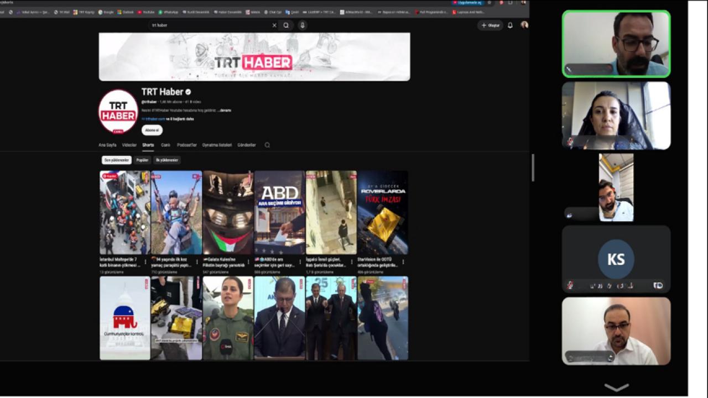
Task: Open more options for the İşgalci İsrail short
Action: pyautogui.click(x=352, y=262)
